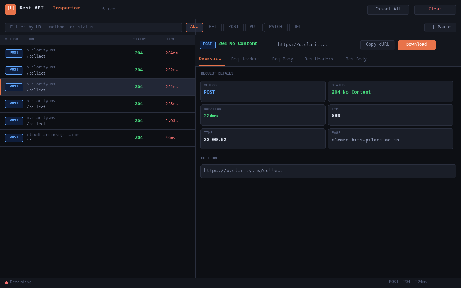Download the selected request
Viewport: 461px width, 288px height.
[x=416, y=45]
